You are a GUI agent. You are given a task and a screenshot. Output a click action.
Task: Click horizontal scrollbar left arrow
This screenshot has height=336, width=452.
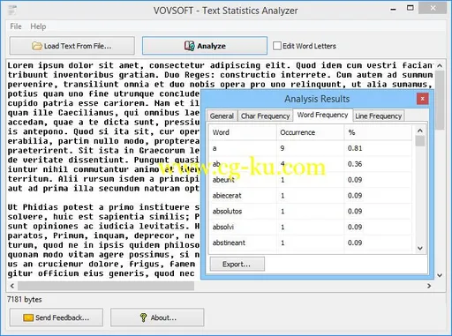click(x=12, y=286)
